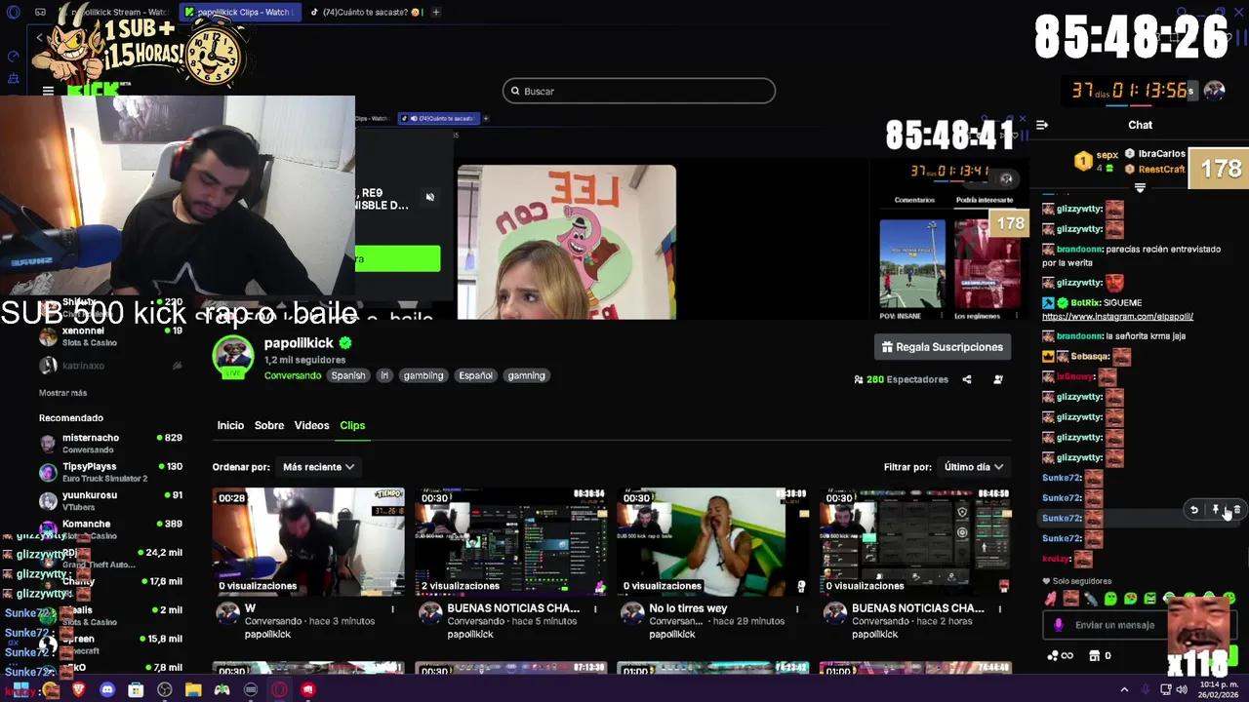The height and width of the screenshot is (702, 1249).
Task: Open Opera GX from the taskbar
Action: (279, 690)
